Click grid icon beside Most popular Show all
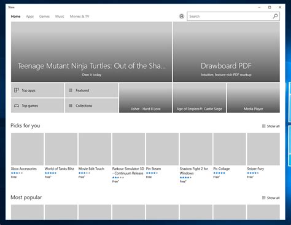291x225 pixels. point(264,198)
